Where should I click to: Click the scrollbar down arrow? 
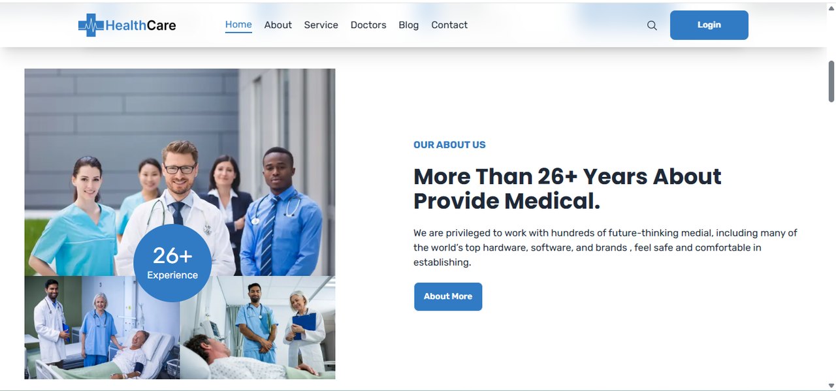click(831, 386)
